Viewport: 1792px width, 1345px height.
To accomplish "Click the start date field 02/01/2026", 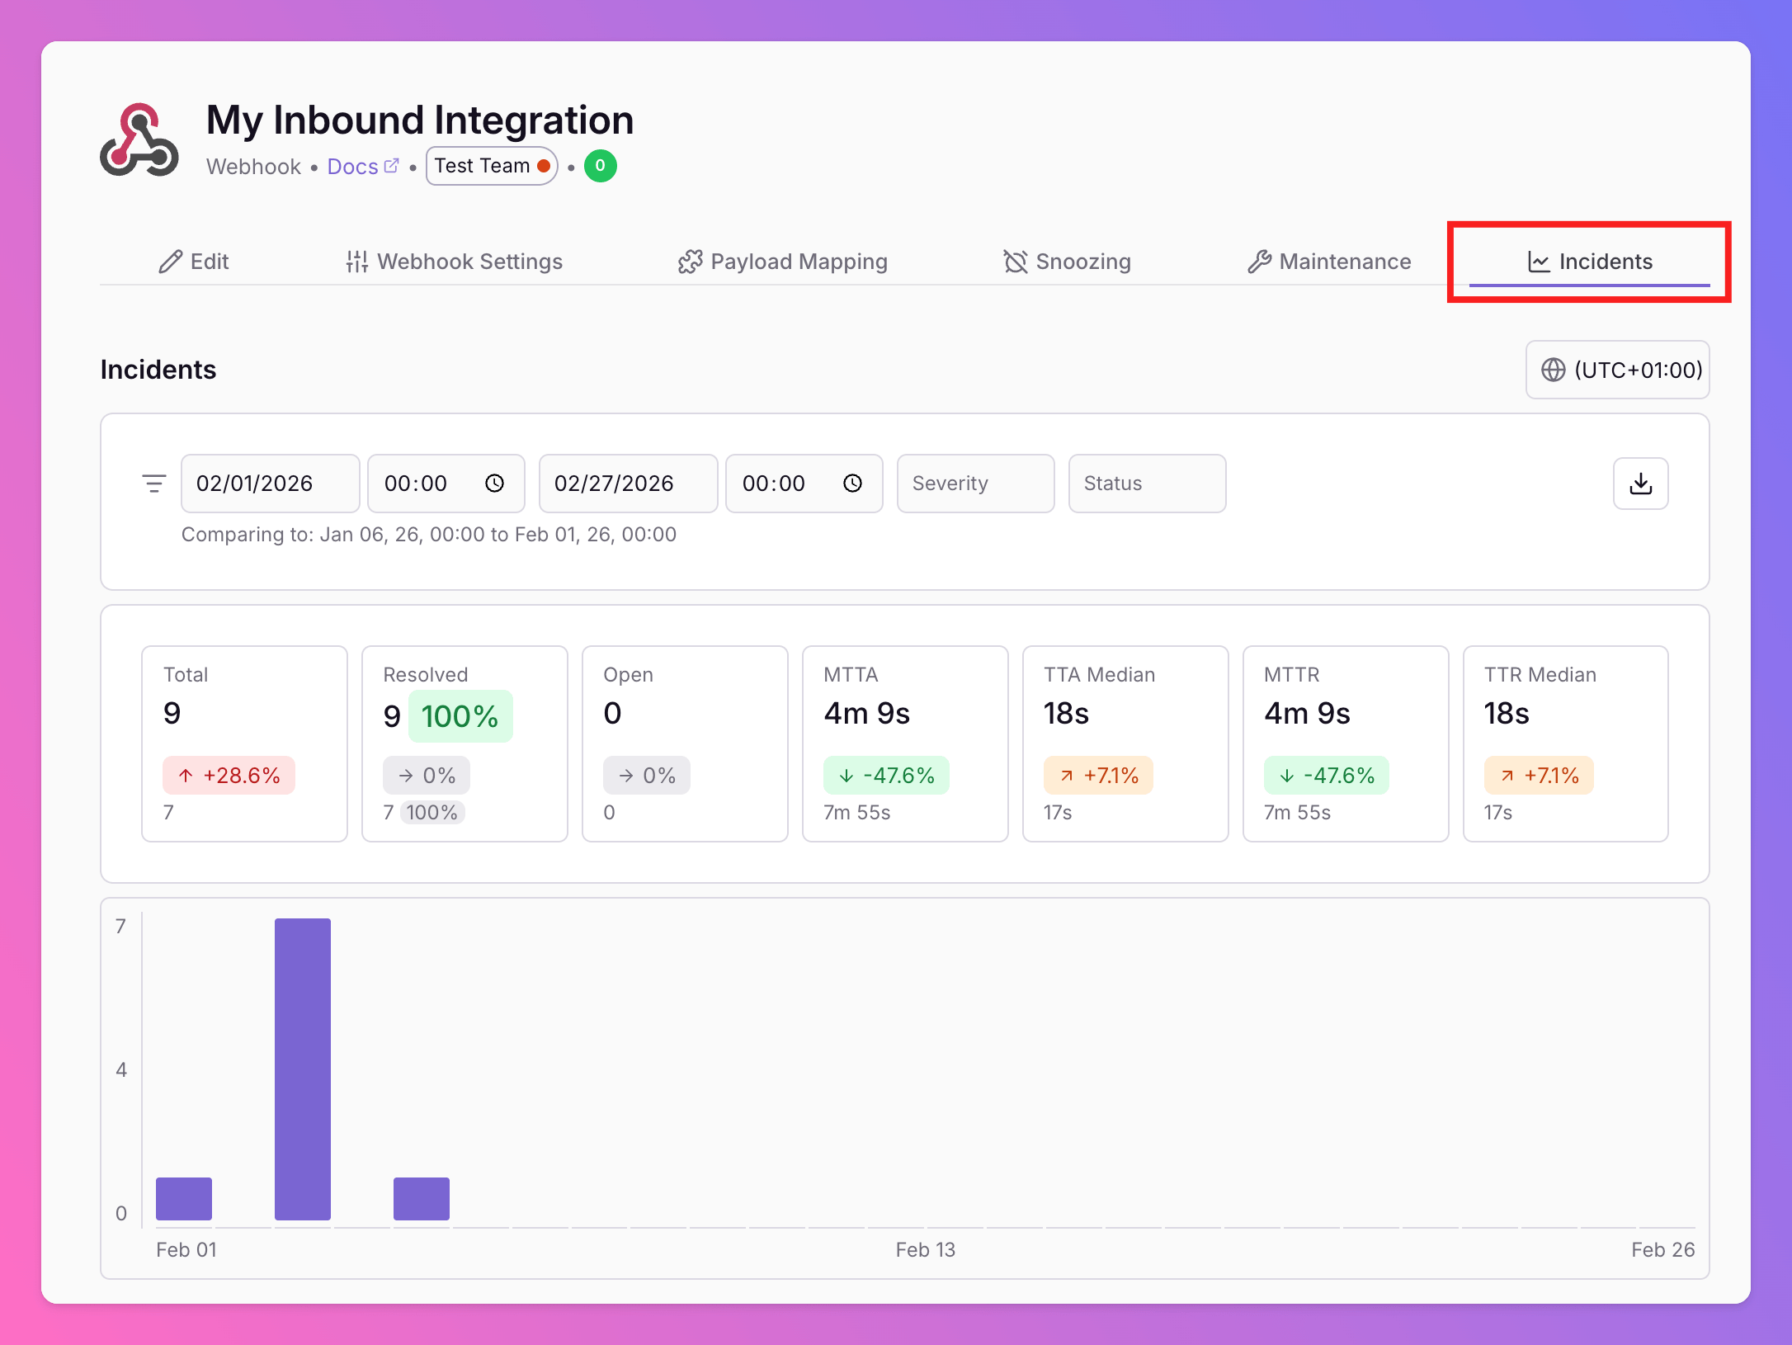I will pos(269,484).
